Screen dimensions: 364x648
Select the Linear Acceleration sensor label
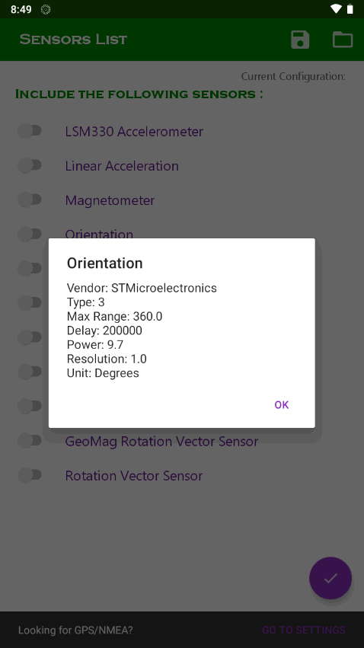pos(122,166)
